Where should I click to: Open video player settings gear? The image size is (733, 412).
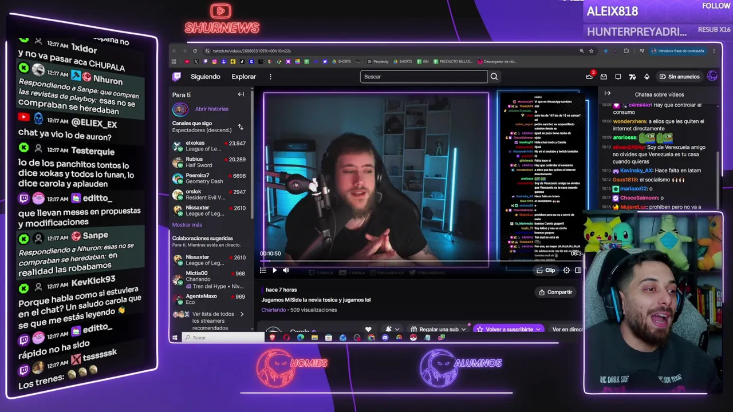point(566,270)
